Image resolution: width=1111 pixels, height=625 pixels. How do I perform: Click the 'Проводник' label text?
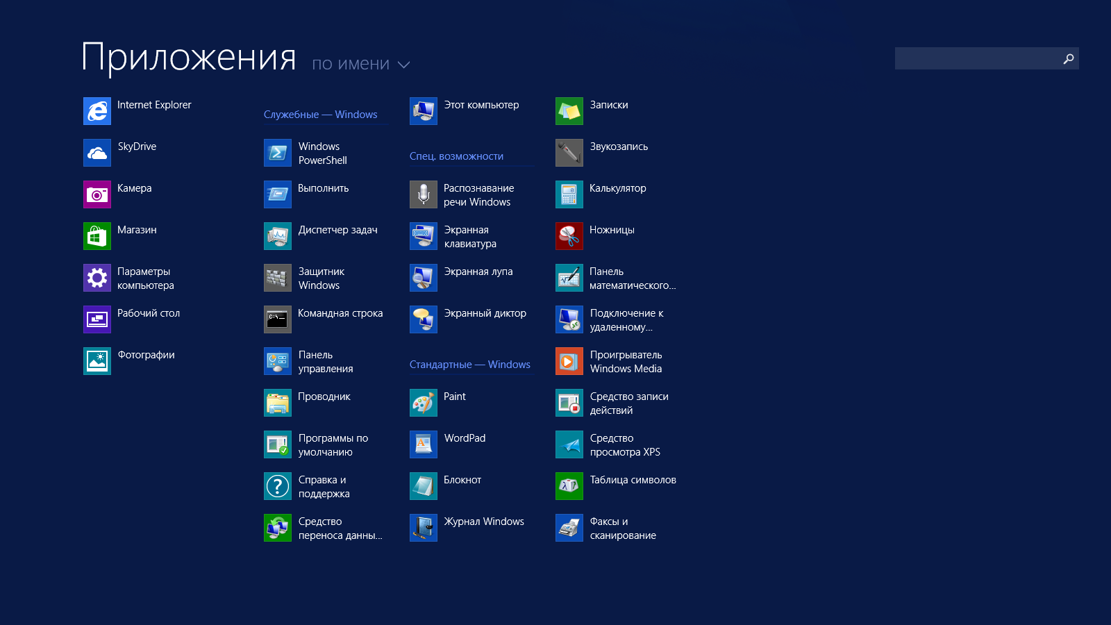click(x=324, y=397)
